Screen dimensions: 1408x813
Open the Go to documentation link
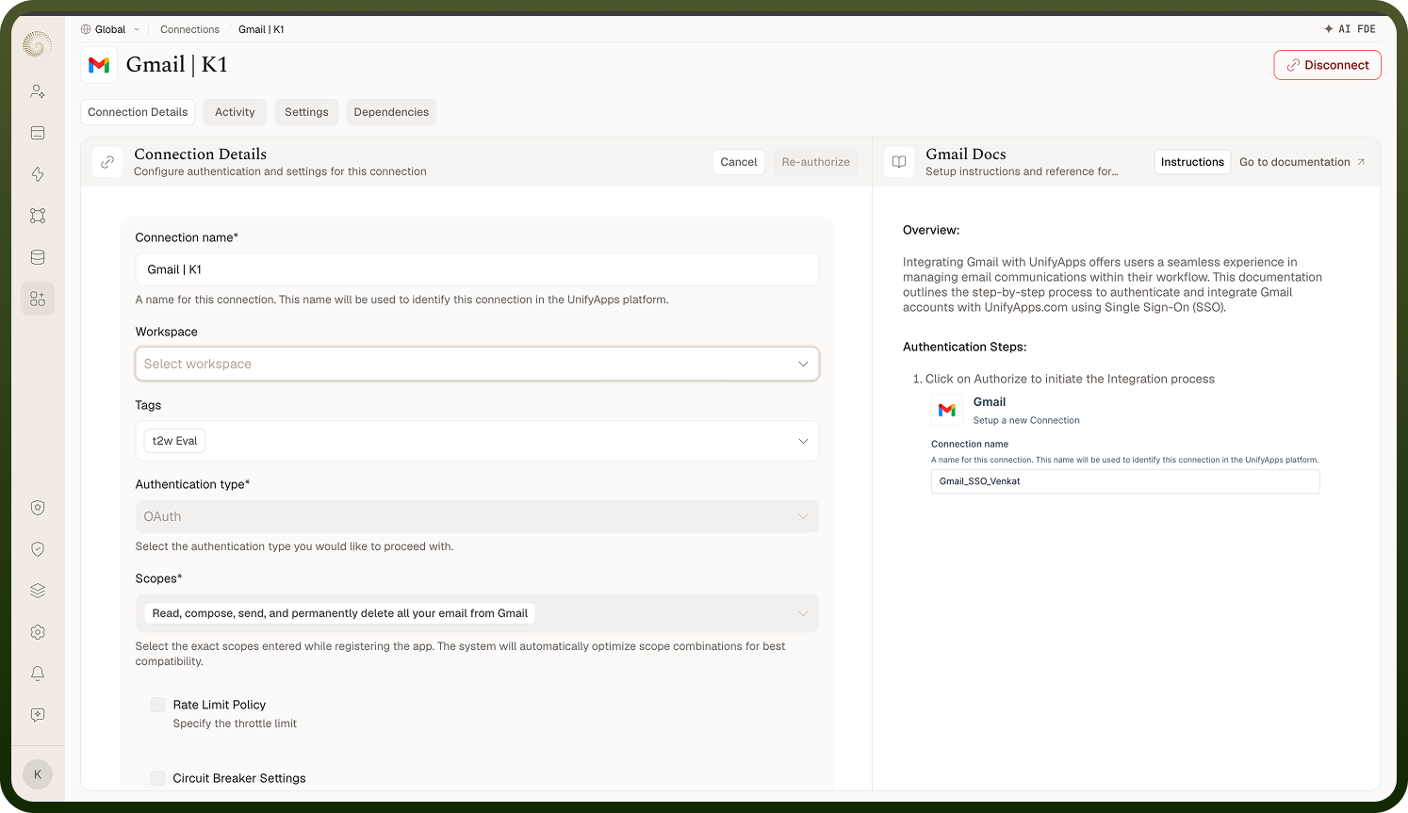click(1302, 162)
